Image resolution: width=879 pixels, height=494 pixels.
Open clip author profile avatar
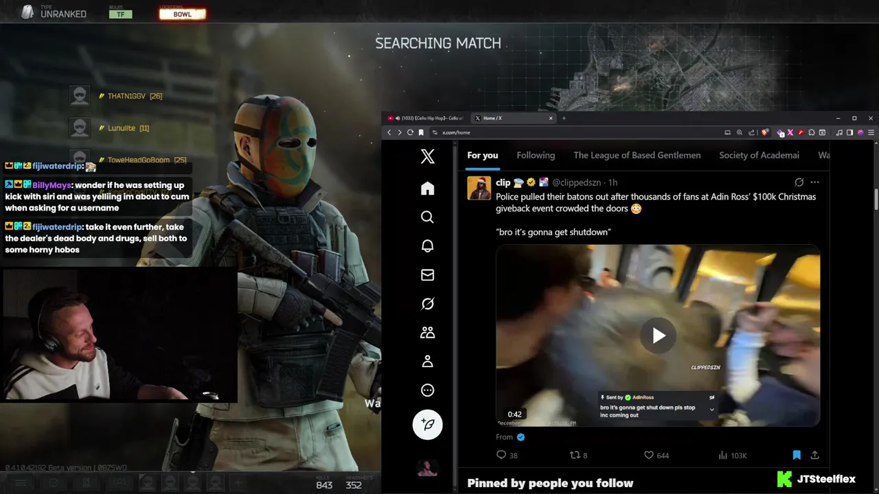click(x=479, y=188)
